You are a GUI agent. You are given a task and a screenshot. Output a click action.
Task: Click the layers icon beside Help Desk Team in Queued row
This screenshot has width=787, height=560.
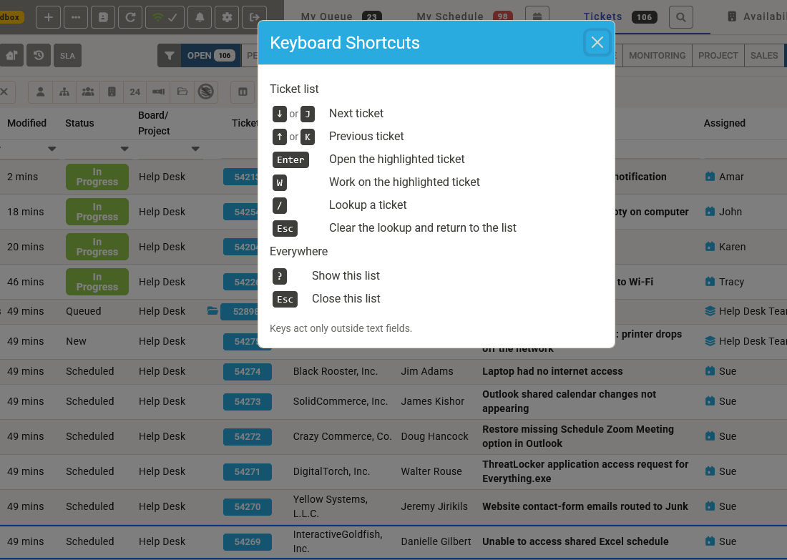(710, 311)
